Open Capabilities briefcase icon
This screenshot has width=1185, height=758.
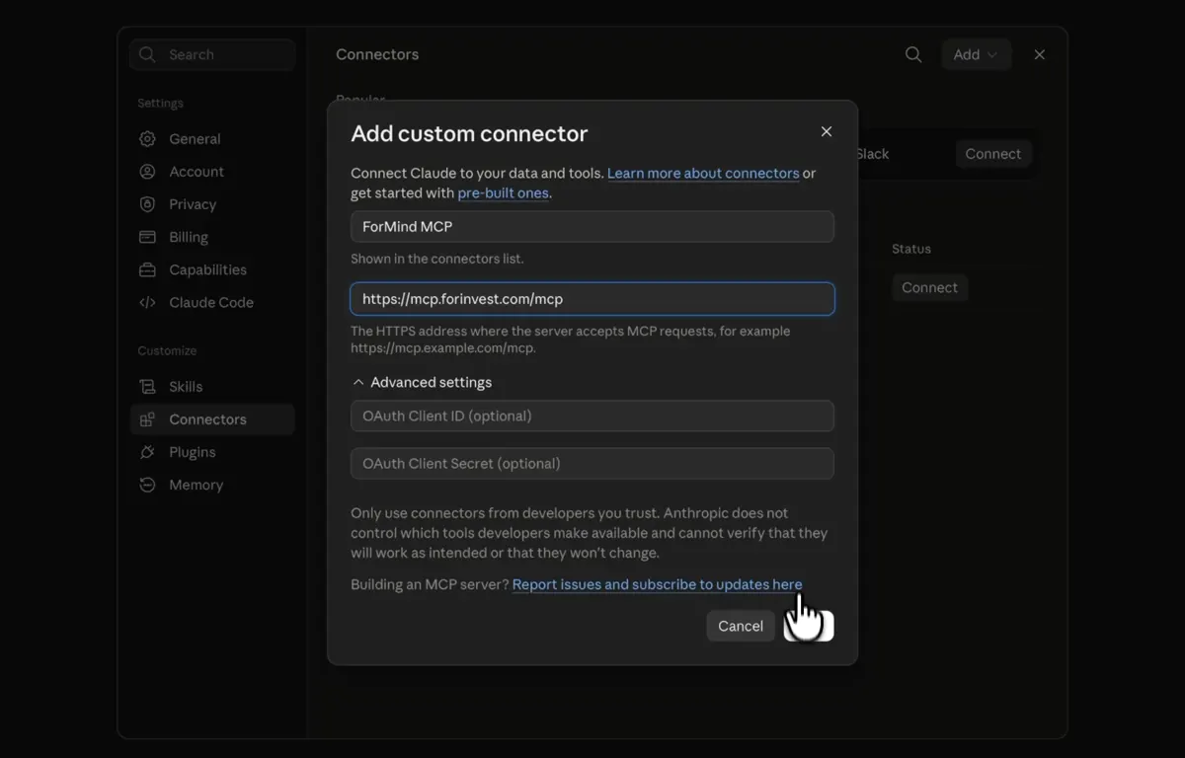[147, 269]
